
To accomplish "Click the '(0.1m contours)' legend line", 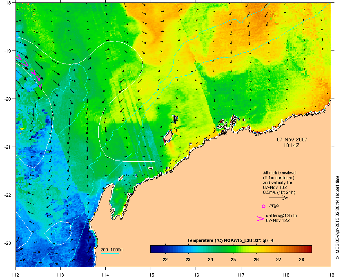I will point(278,178).
